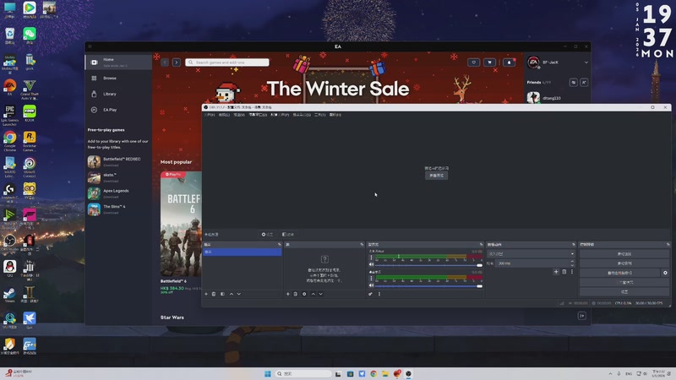Open virtual camera settings gear in OBS controls
This screenshot has height=380, width=676.
665,273
